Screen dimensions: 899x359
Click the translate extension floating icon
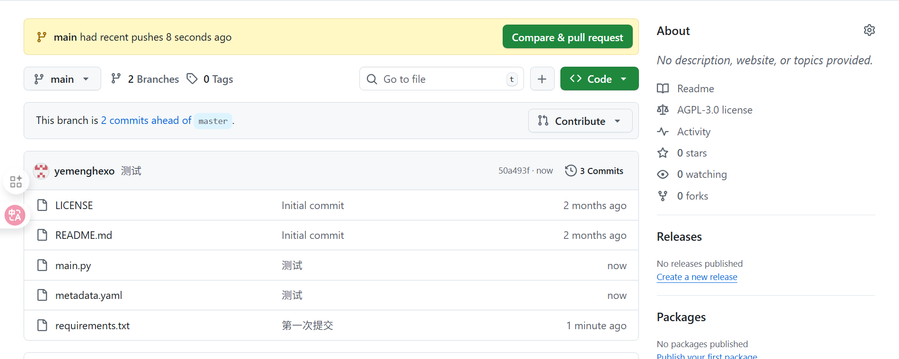(15, 216)
